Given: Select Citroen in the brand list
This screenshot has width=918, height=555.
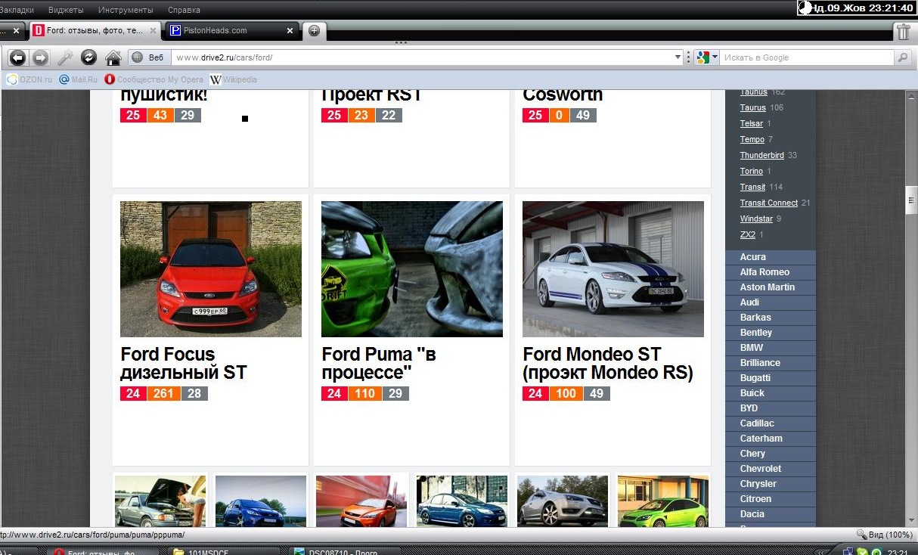Looking at the screenshot, I should 771,499.
